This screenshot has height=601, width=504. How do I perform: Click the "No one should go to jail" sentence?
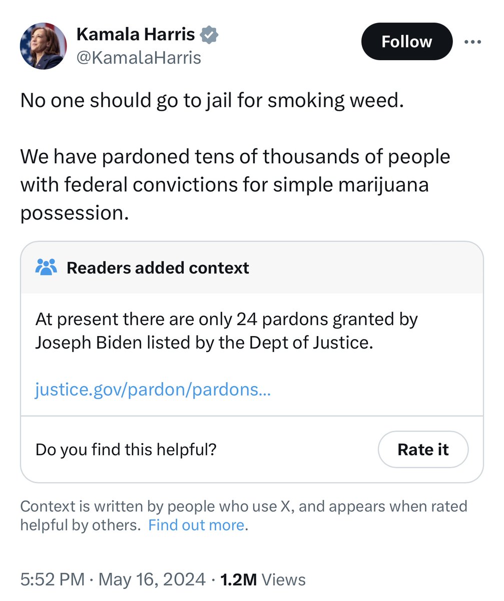(212, 101)
